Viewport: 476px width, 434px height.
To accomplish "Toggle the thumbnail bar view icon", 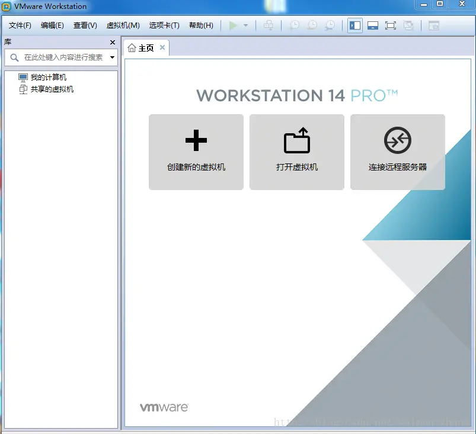I will (373, 25).
